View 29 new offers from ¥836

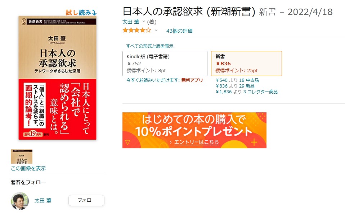pos(235,86)
